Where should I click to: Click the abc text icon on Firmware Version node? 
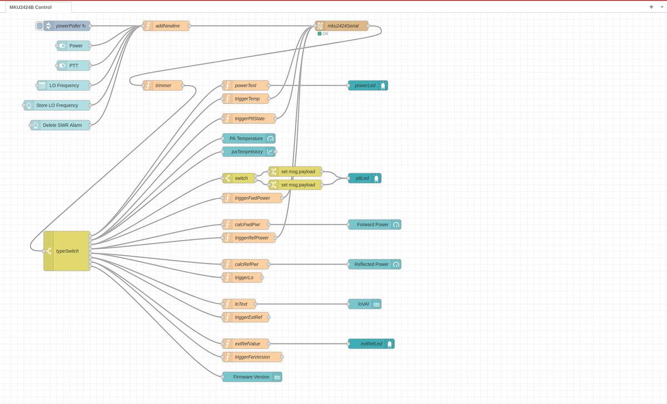(x=277, y=377)
